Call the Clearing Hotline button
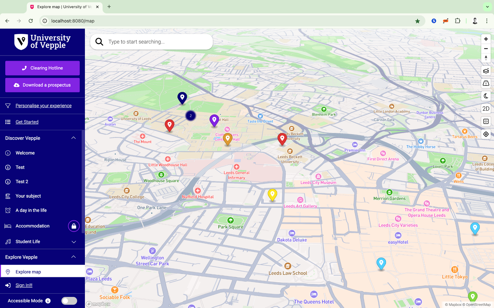Image resolution: width=494 pixels, height=308 pixels. point(42,68)
